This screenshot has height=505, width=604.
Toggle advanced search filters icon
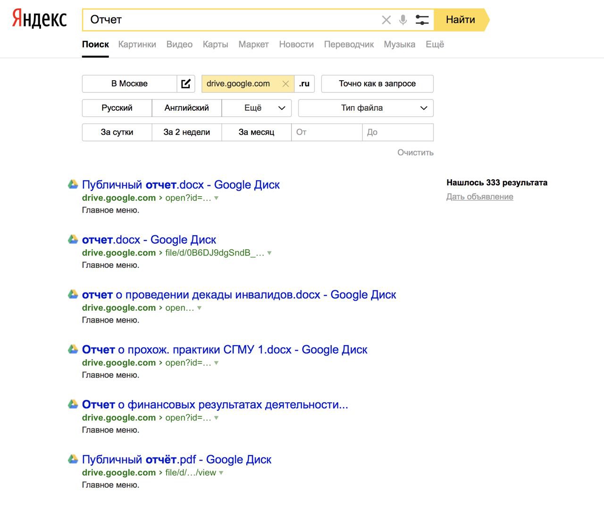coord(422,20)
